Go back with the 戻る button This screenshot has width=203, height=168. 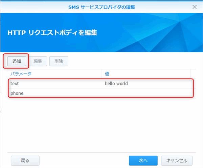click(x=25, y=161)
